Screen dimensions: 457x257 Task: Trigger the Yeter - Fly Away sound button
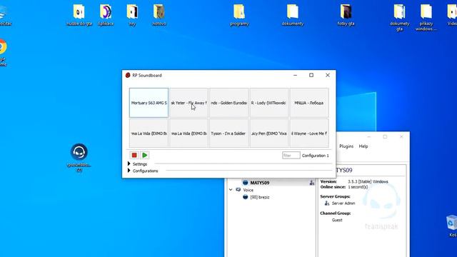pos(189,103)
